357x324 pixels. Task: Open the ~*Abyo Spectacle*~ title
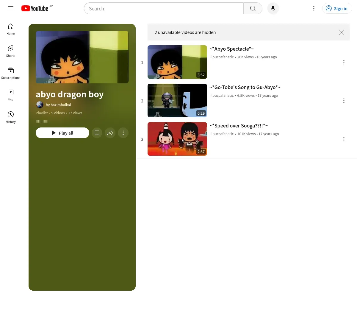coord(231,49)
